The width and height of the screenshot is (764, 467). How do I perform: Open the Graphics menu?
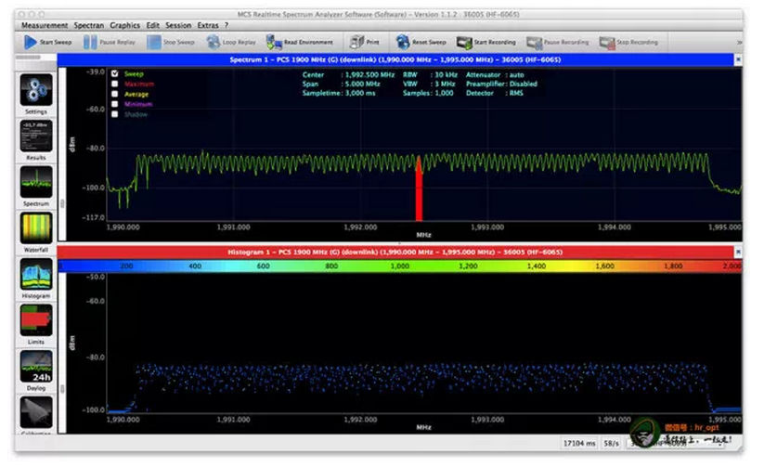124,25
